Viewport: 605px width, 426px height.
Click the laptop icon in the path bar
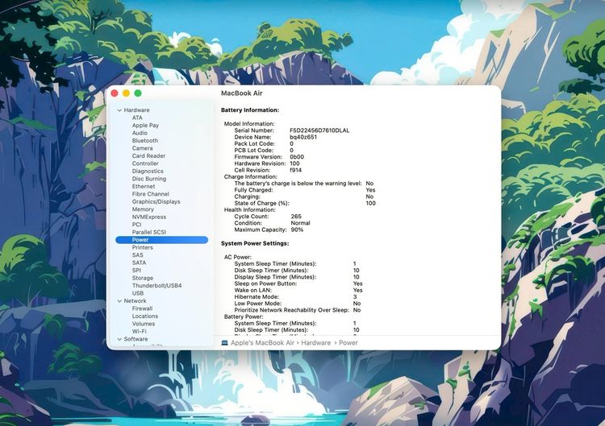(224, 343)
